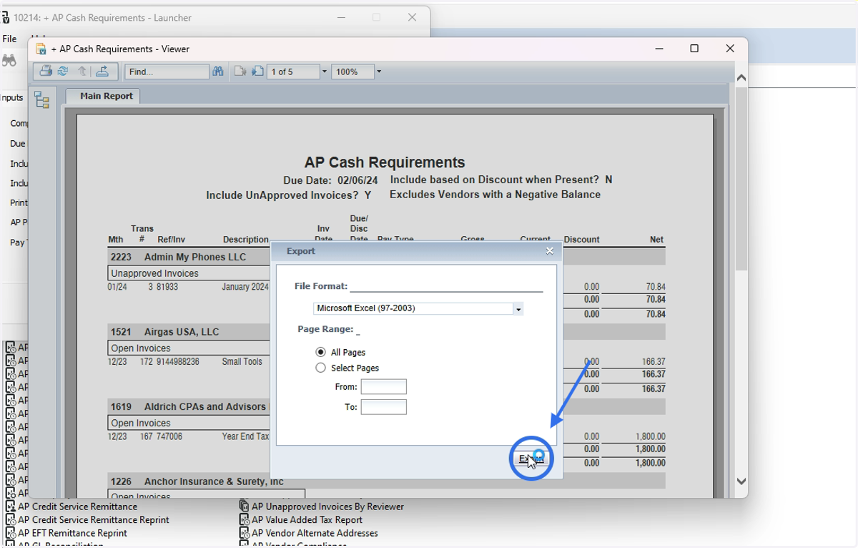Click the 100% zoom value field
This screenshot has height=548, width=858.
pos(353,72)
